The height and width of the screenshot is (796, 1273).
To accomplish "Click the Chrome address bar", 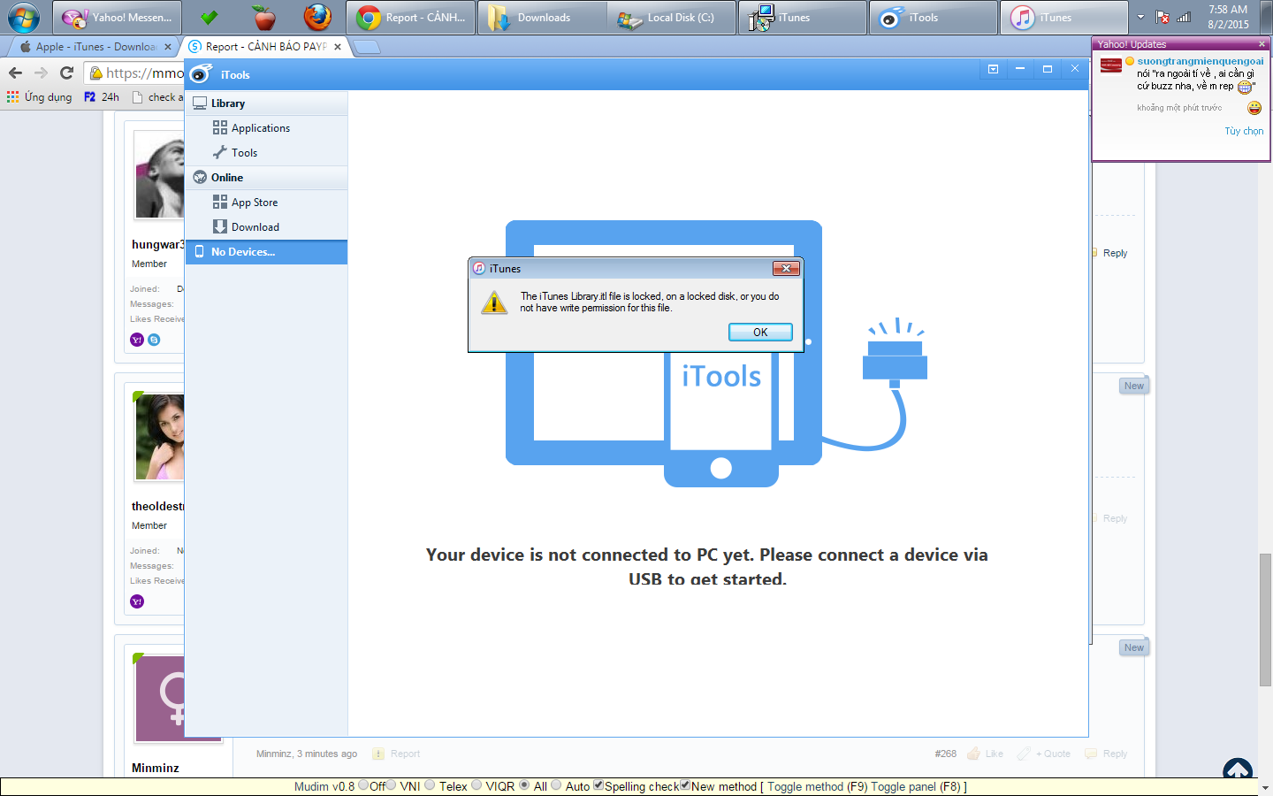I will pos(135,73).
